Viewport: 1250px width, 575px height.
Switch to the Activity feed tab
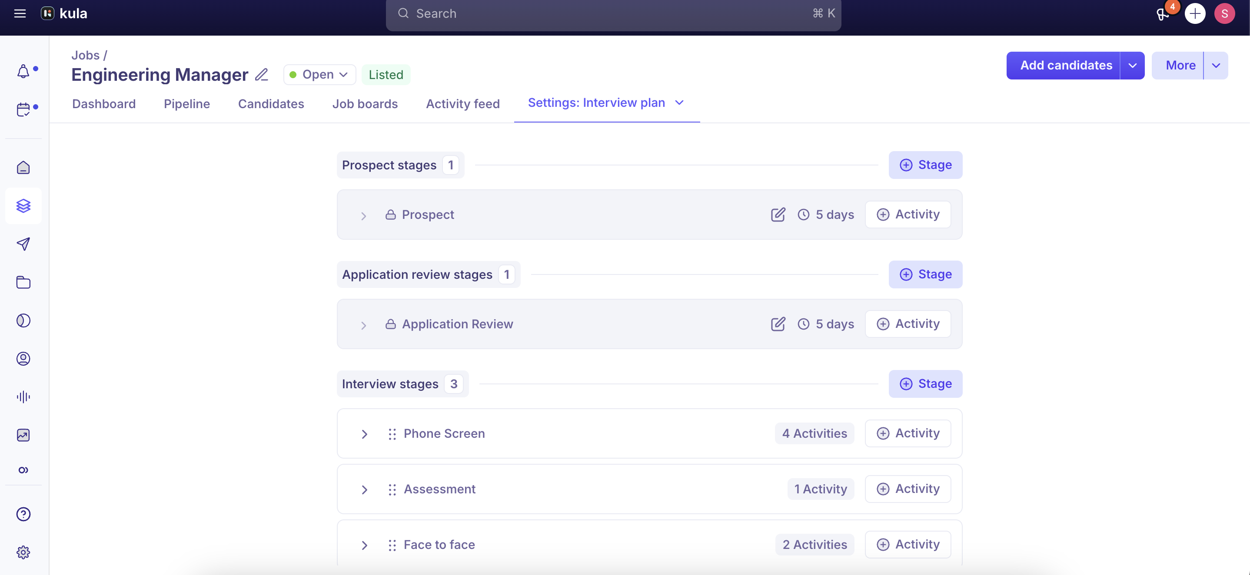tap(463, 104)
